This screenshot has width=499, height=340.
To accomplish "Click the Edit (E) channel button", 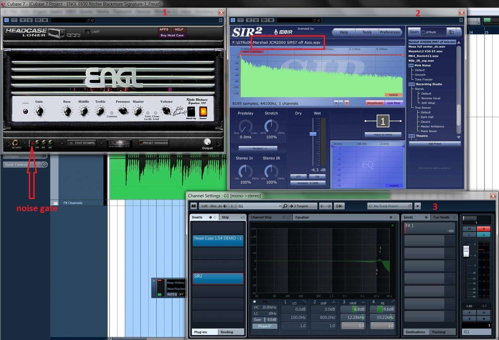I will coord(484,235).
